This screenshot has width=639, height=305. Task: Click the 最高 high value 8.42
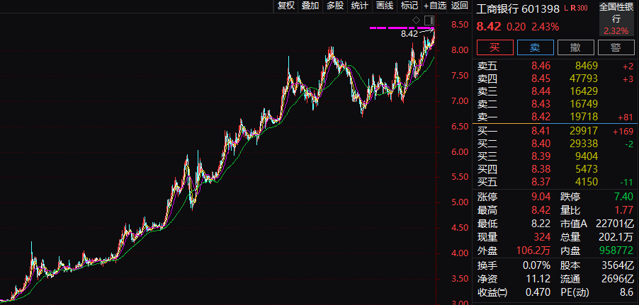tap(541, 210)
